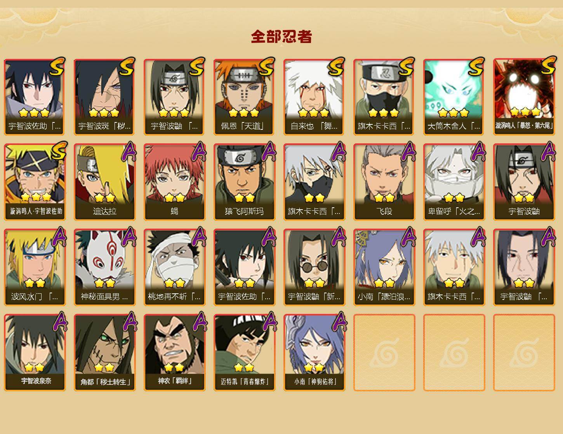Open the 神农「羁绊」 ninja card

pos(174,353)
